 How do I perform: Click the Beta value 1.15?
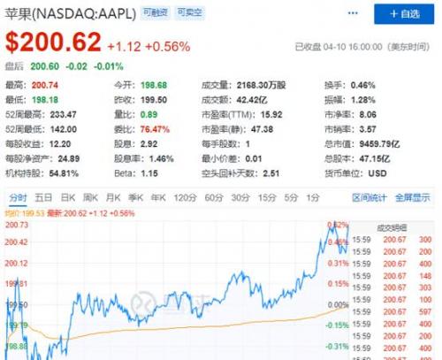[x=149, y=173]
